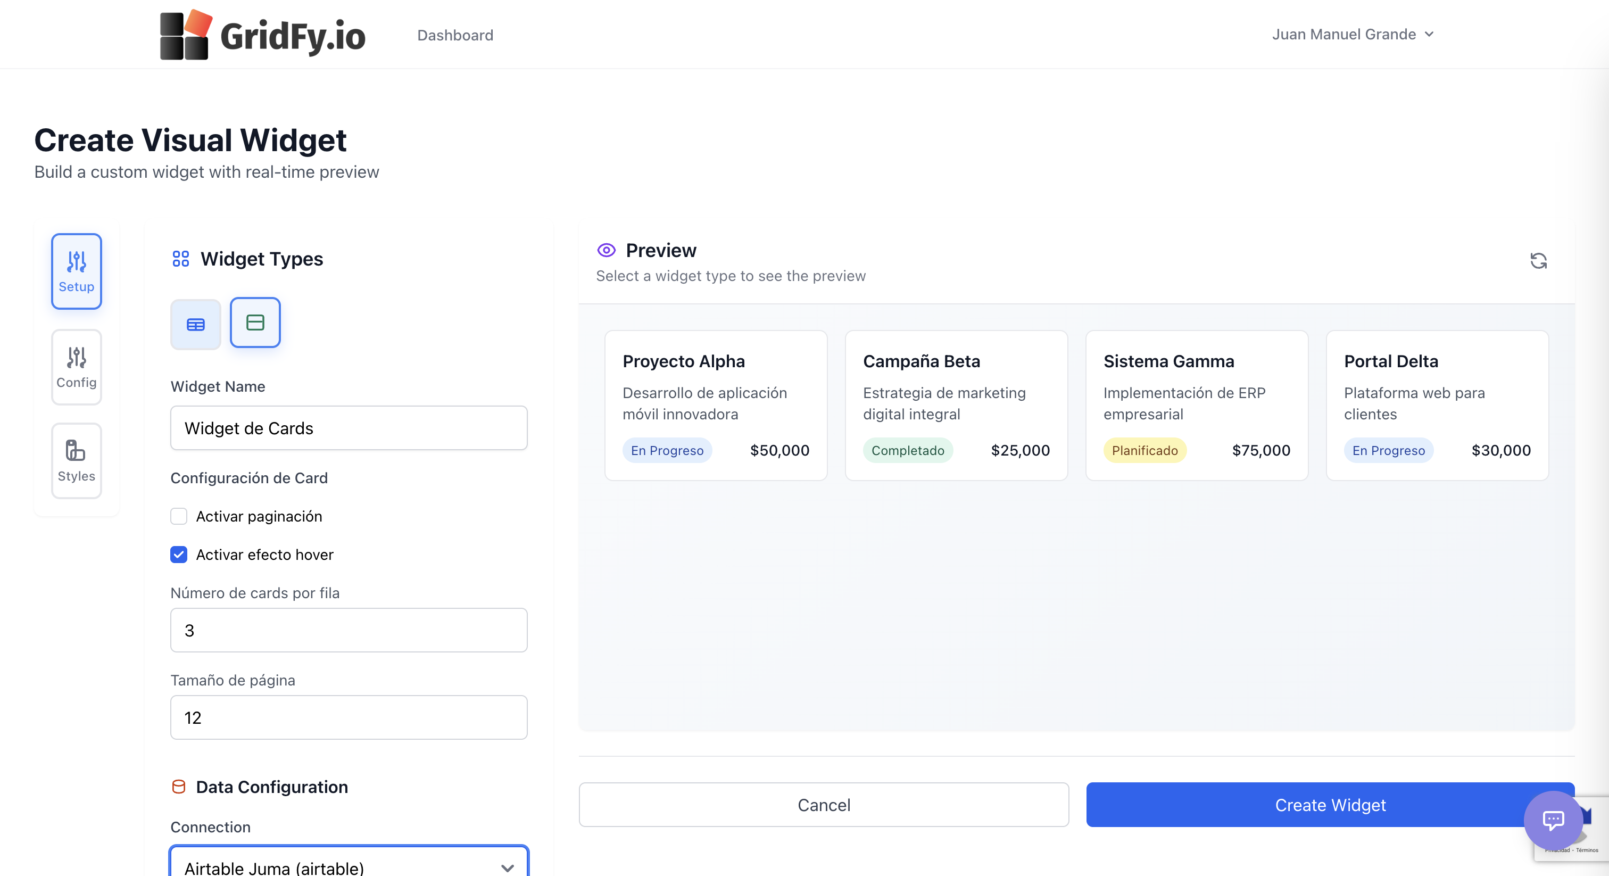Viewport: 1609px width, 876px height.
Task: Click the GridFy.io logo
Action: pos(262,35)
